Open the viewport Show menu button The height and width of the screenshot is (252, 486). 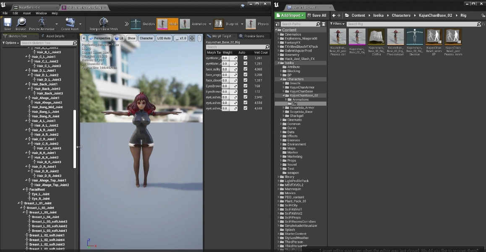coord(131,39)
